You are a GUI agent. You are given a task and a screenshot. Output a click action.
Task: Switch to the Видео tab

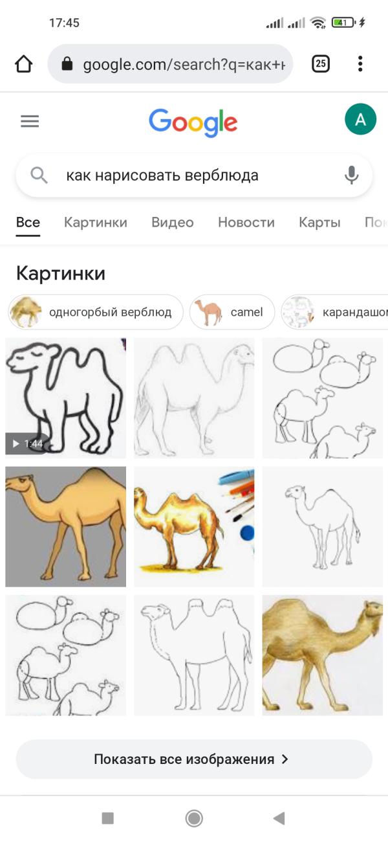173,223
